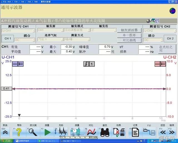Open the U-CH2 measurement signal dropdown

(160, 31)
